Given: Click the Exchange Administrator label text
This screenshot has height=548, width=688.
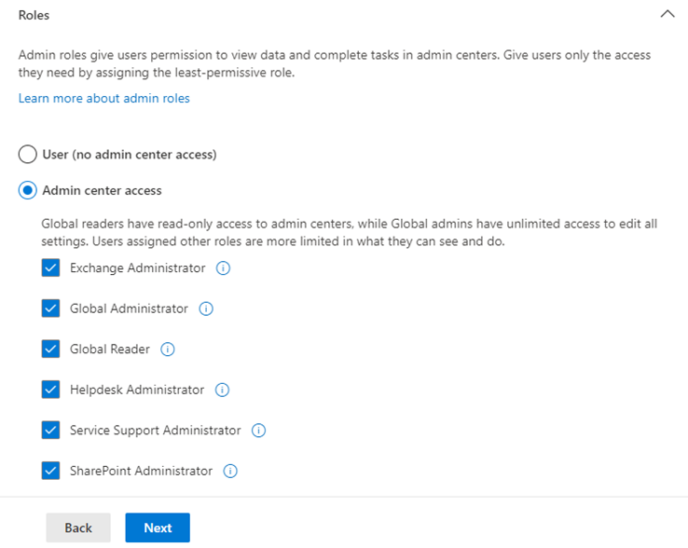Looking at the screenshot, I should [137, 268].
